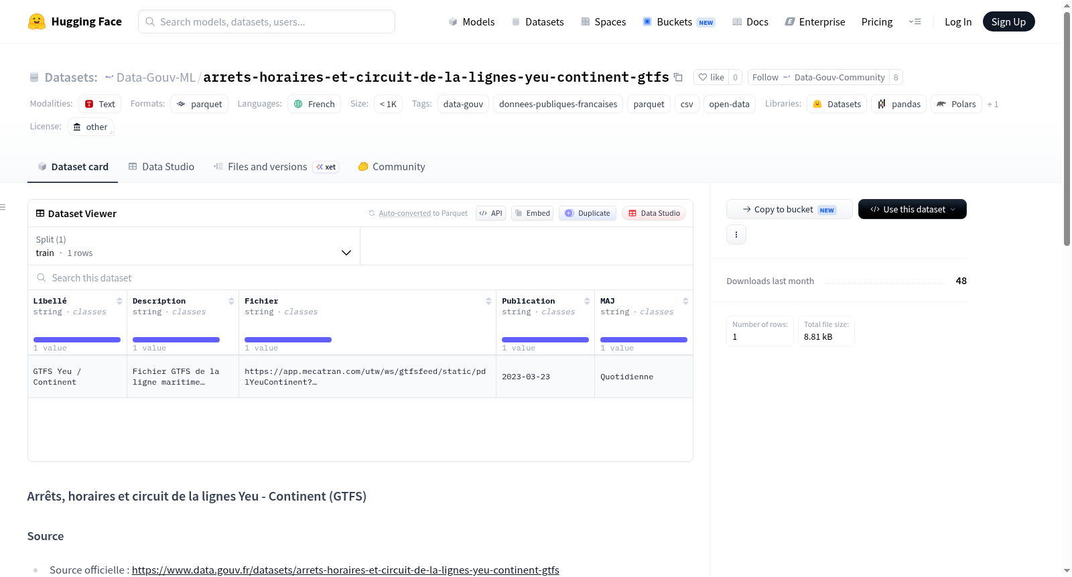This screenshot has height=577, width=1072.
Task: Click Copy to bucket button
Action: click(x=789, y=209)
